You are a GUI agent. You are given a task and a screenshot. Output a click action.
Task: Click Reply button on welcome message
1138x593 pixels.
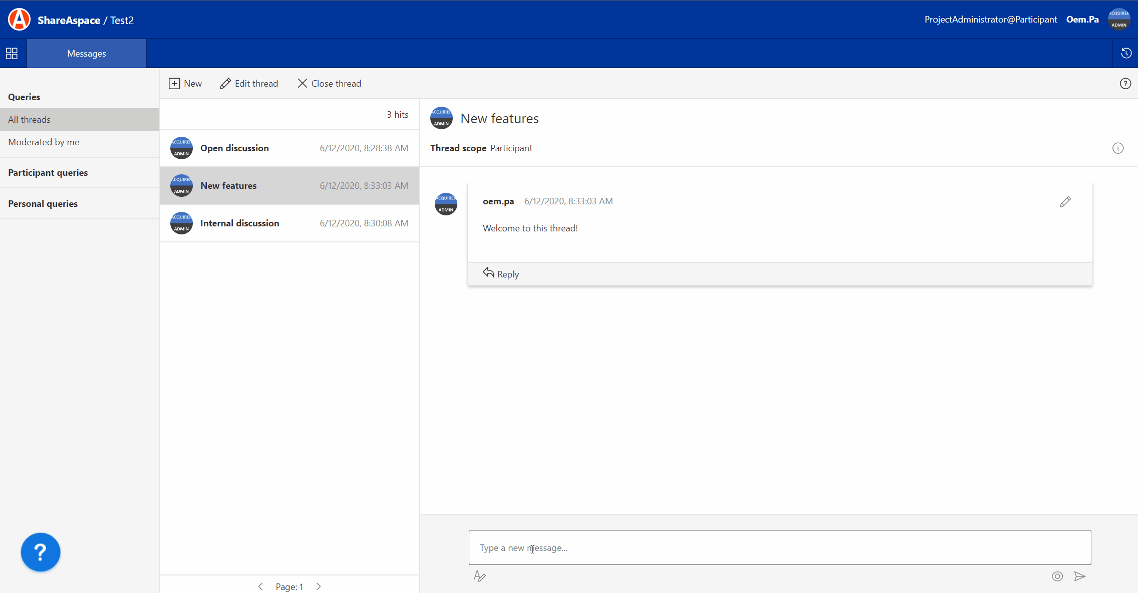[x=501, y=273]
